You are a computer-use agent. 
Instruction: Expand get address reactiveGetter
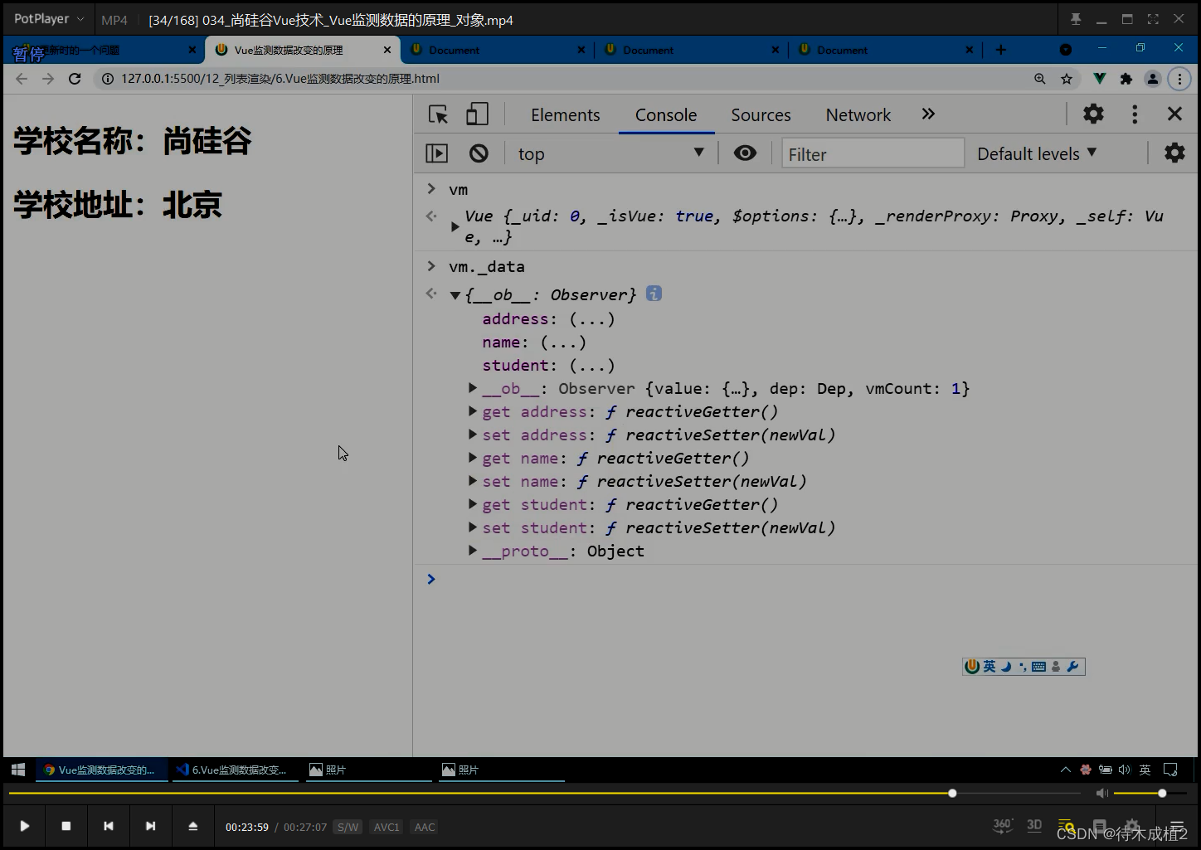(x=472, y=411)
